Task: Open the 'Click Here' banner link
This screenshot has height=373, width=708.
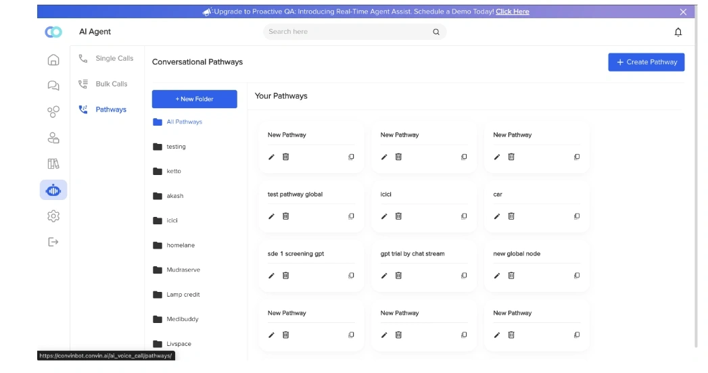Action: tap(512, 11)
